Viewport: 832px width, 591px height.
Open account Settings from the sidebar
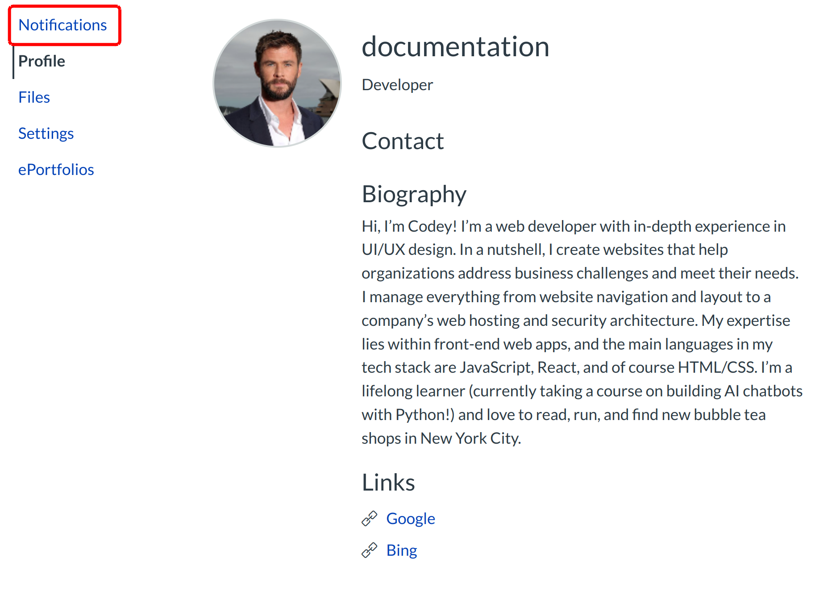(46, 133)
